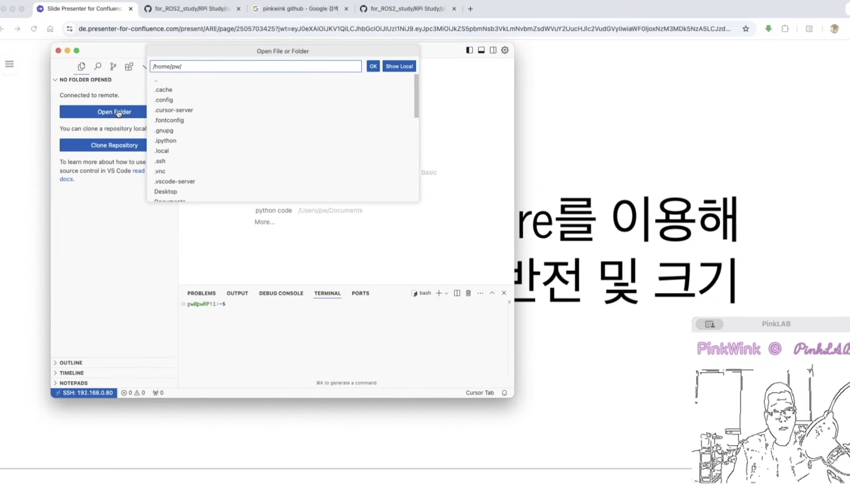
Task: Click the /home/pw/ path input field
Action: coord(255,66)
